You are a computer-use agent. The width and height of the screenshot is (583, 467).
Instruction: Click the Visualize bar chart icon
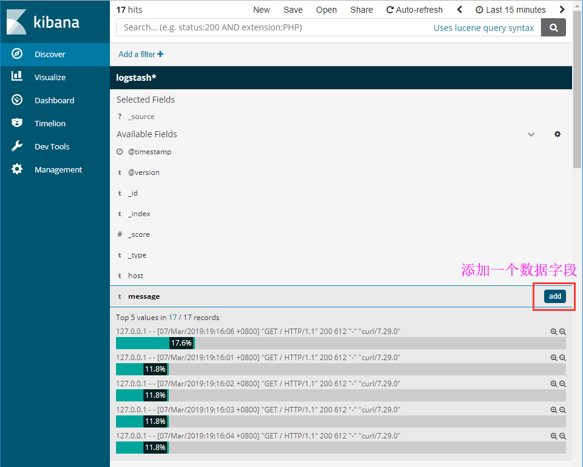click(17, 77)
